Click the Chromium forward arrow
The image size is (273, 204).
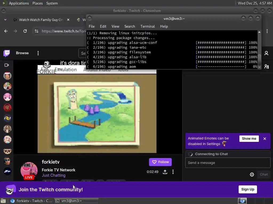15,31
